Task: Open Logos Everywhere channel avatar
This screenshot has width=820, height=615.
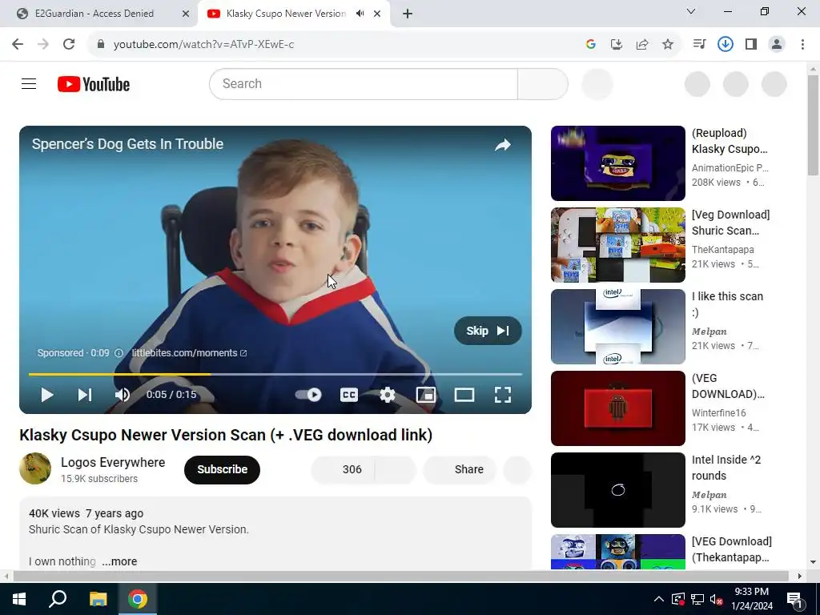Action: click(35, 468)
